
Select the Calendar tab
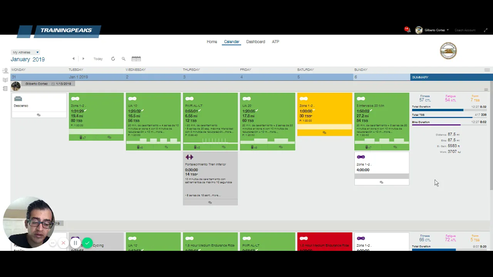(x=231, y=42)
